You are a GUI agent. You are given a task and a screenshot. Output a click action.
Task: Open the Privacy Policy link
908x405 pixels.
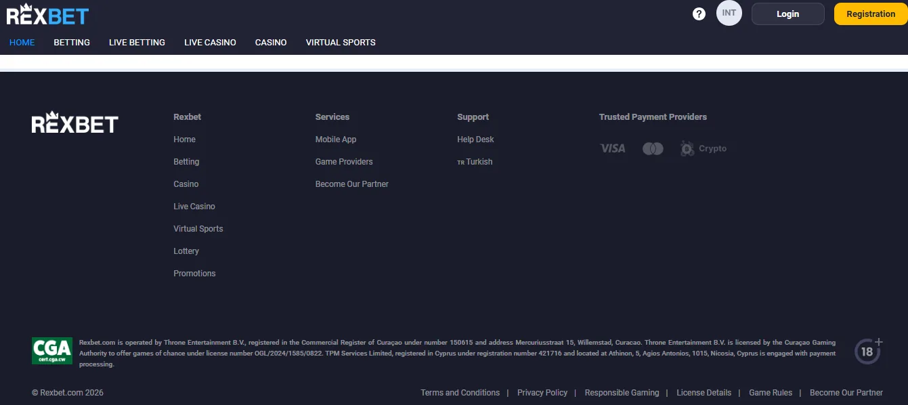tap(542, 393)
